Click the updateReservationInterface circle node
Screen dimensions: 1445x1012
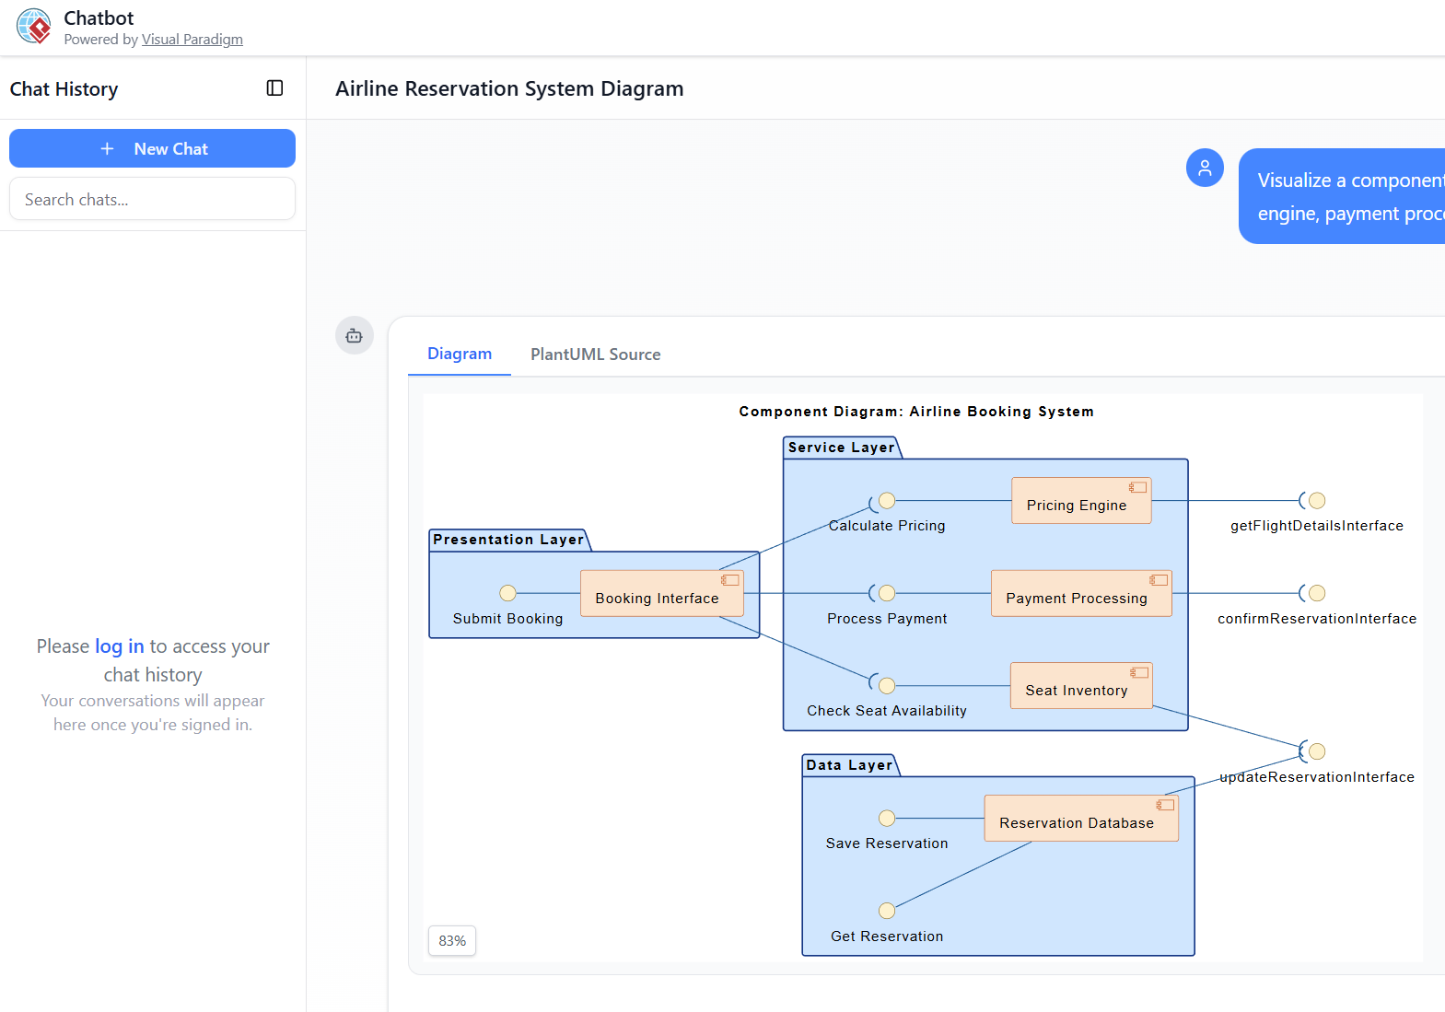pyautogui.click(x=1317, y=751)
